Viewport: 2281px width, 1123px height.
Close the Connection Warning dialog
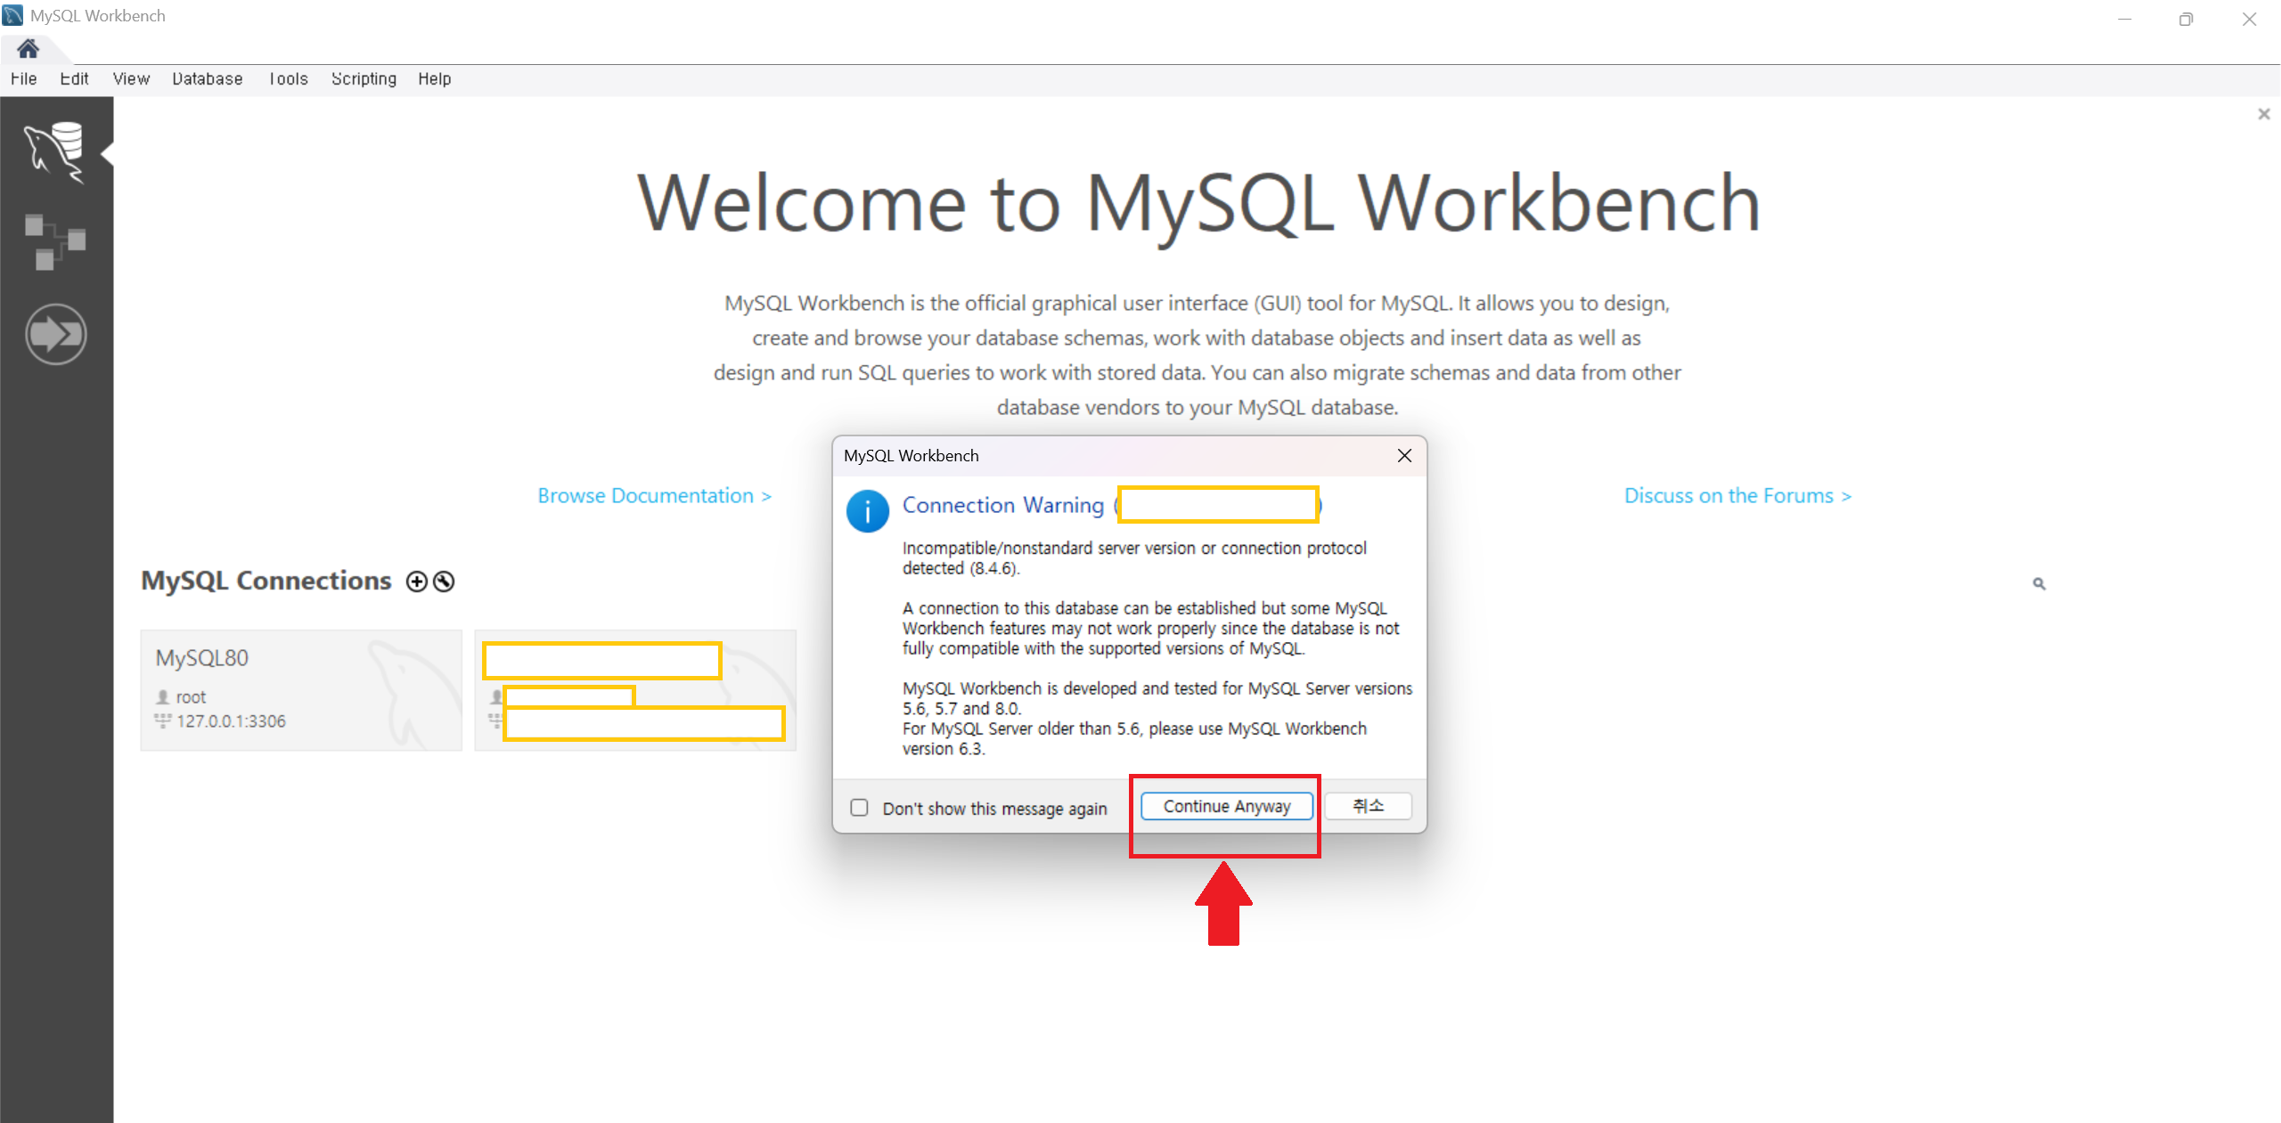point(1404,456)
